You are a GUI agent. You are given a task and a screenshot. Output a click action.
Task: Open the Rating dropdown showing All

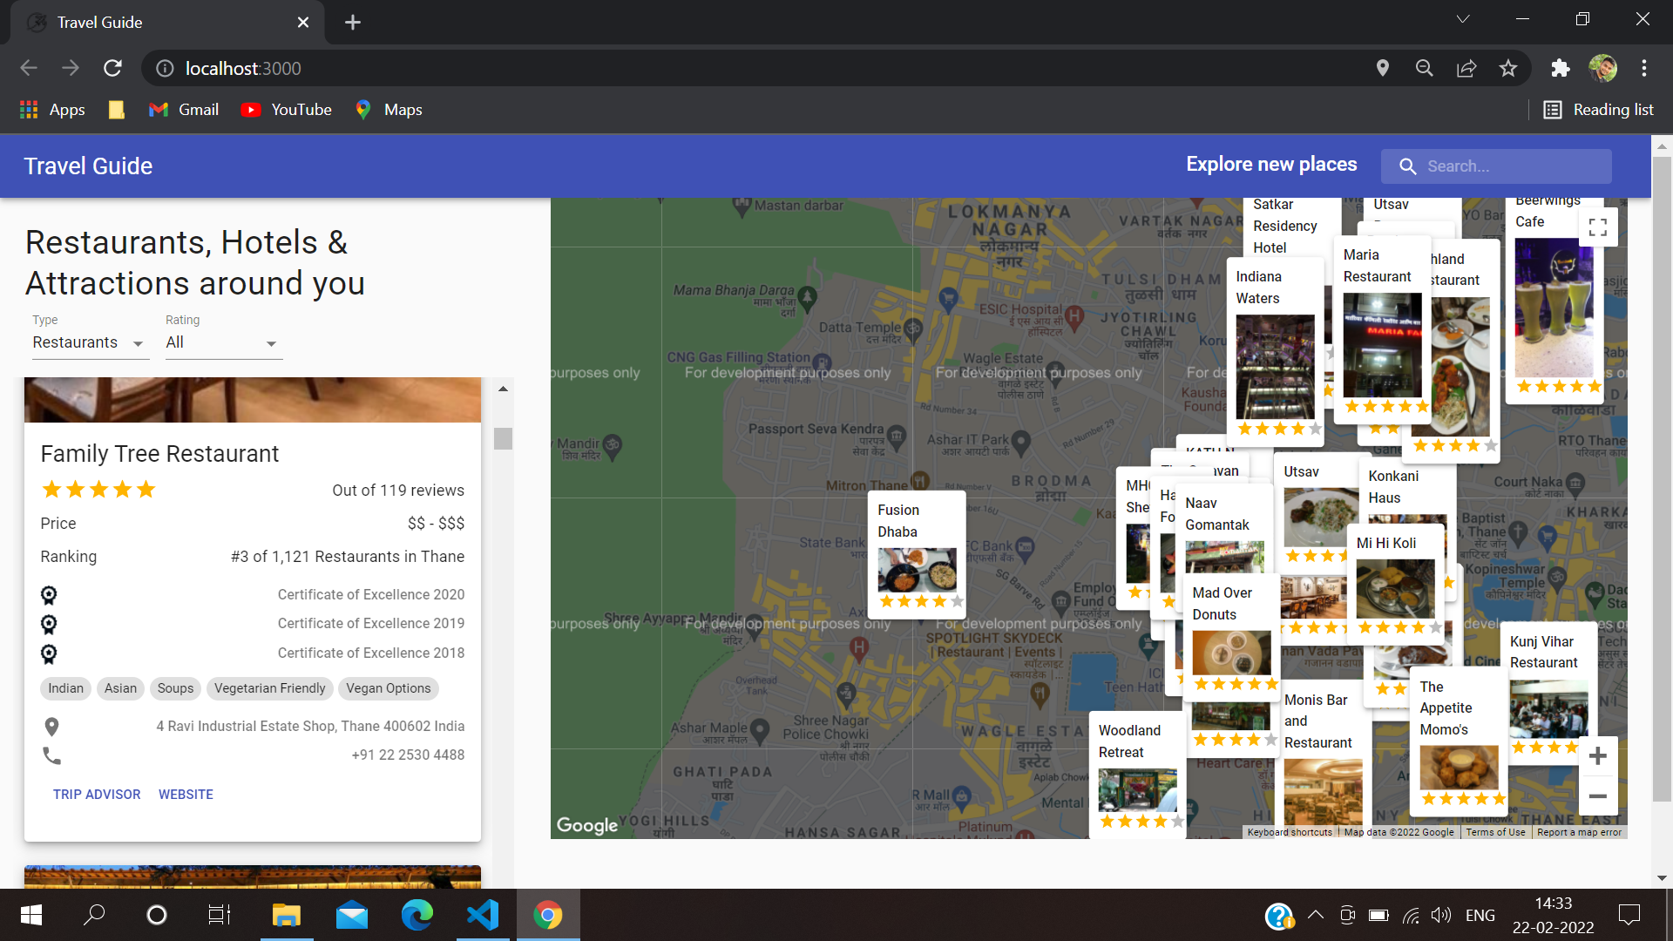click(224, 343)
